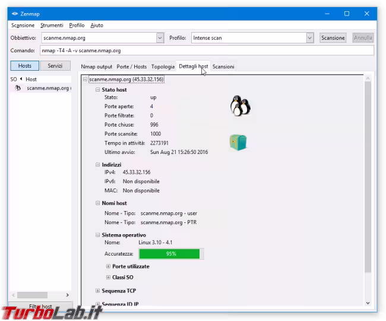
Task: Click the Tempo in attività value 2273191
Action: [x=159, y=143]
